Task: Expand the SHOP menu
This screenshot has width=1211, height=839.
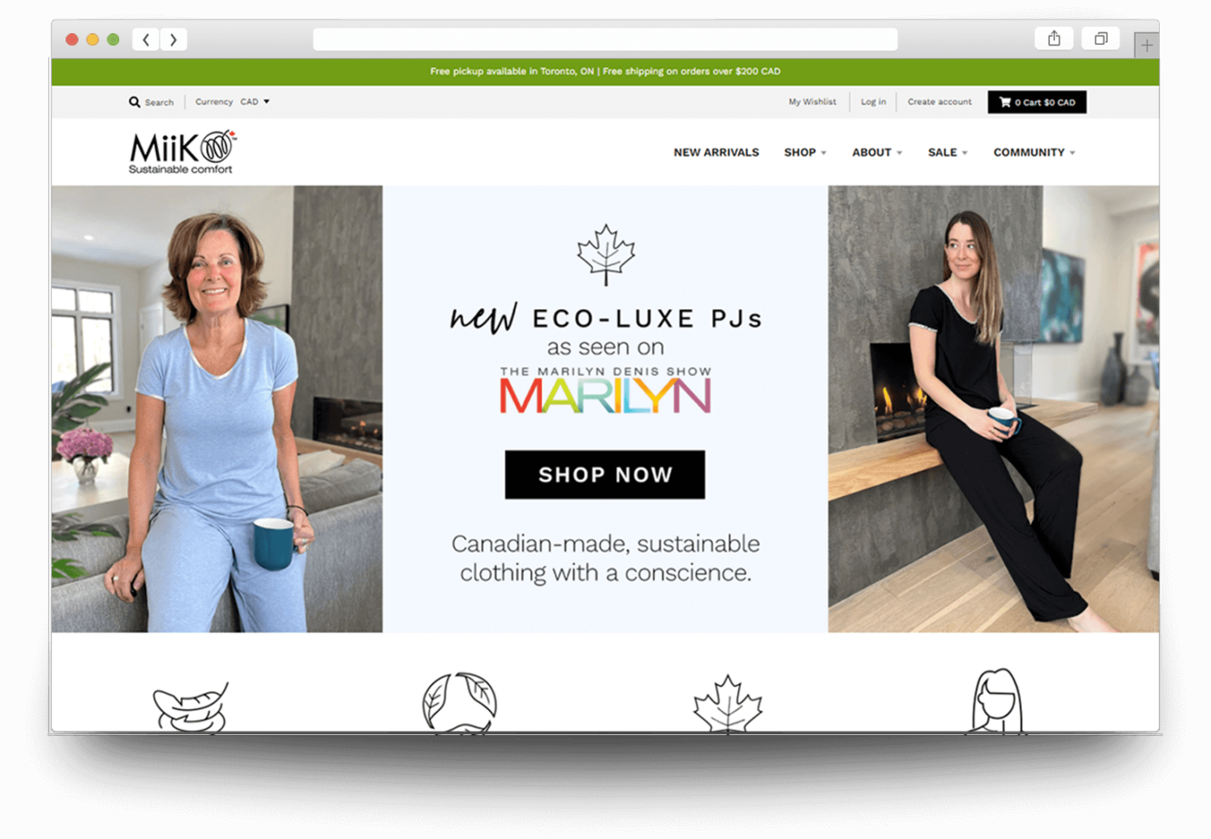Action: (805, 152)
